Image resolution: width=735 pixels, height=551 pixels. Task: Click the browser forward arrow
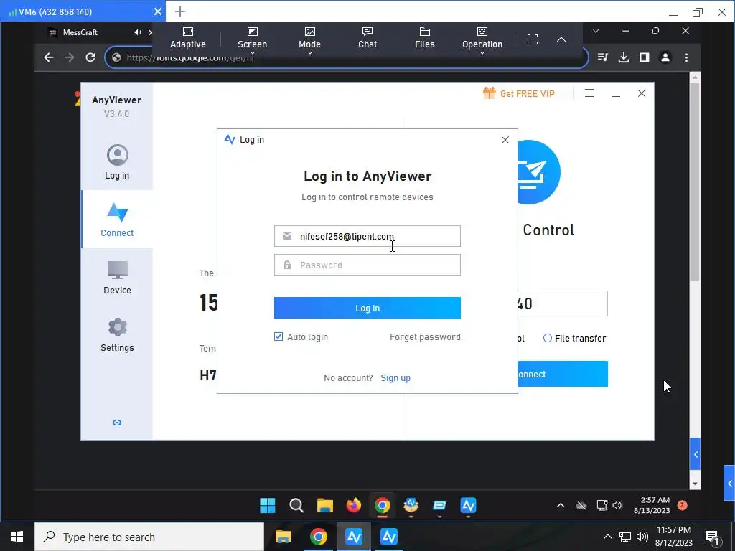(x=70, y=57)
